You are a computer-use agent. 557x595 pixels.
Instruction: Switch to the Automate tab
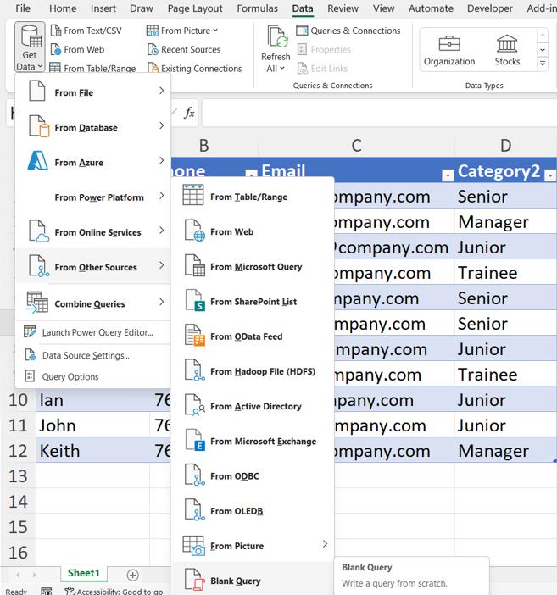click(x=431, y=8)
